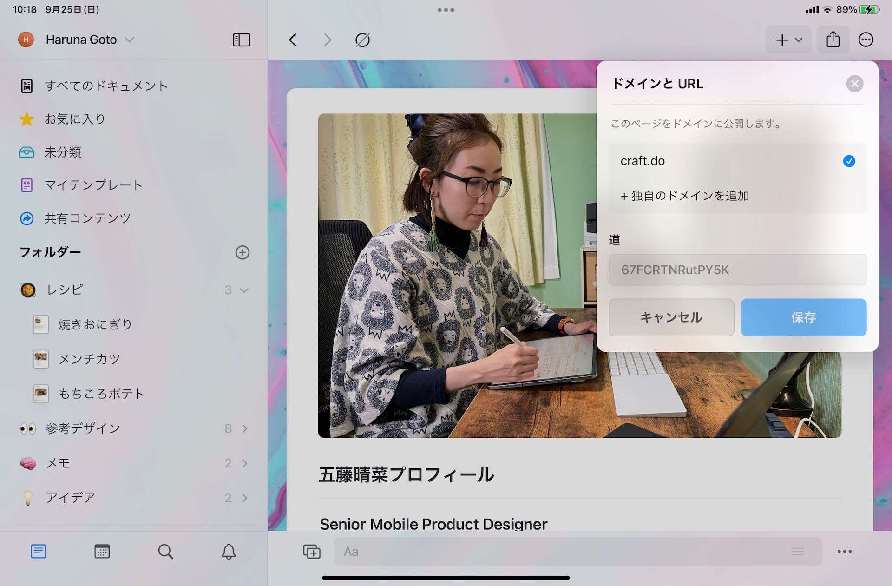Click the battery status icon
The height and width of the screenshot is (586, 892).
click(869, 9)
